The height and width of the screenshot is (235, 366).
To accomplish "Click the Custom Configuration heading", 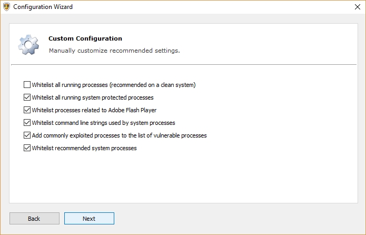I will 85,38.
